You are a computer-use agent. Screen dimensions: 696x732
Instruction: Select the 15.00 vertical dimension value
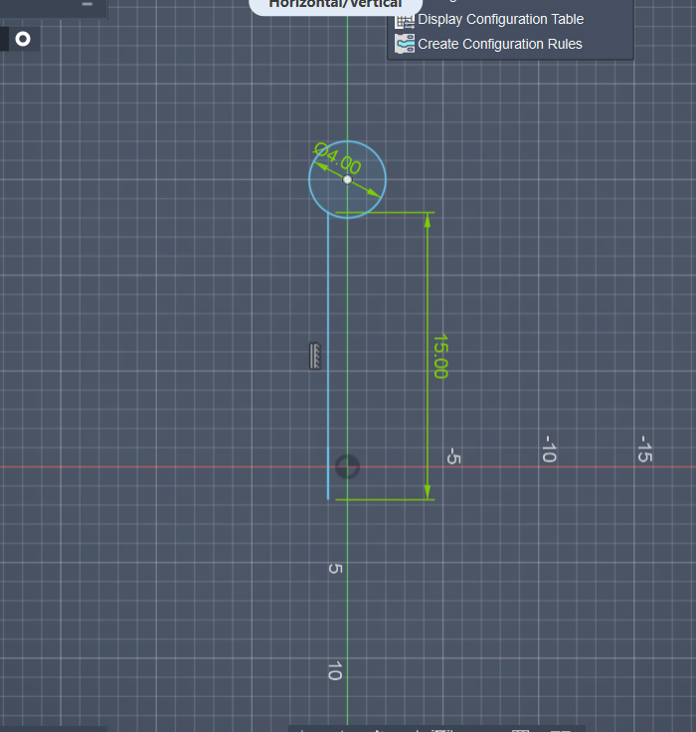point(440,356)
